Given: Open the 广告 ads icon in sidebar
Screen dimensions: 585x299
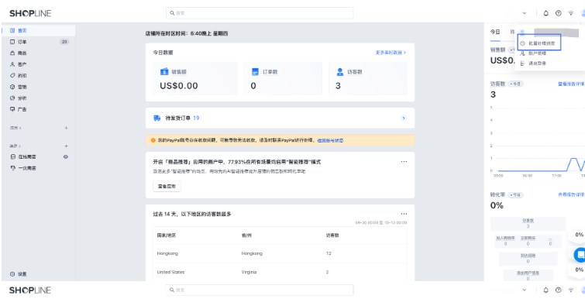Looking at the screenshot, I should coord(12,109).
